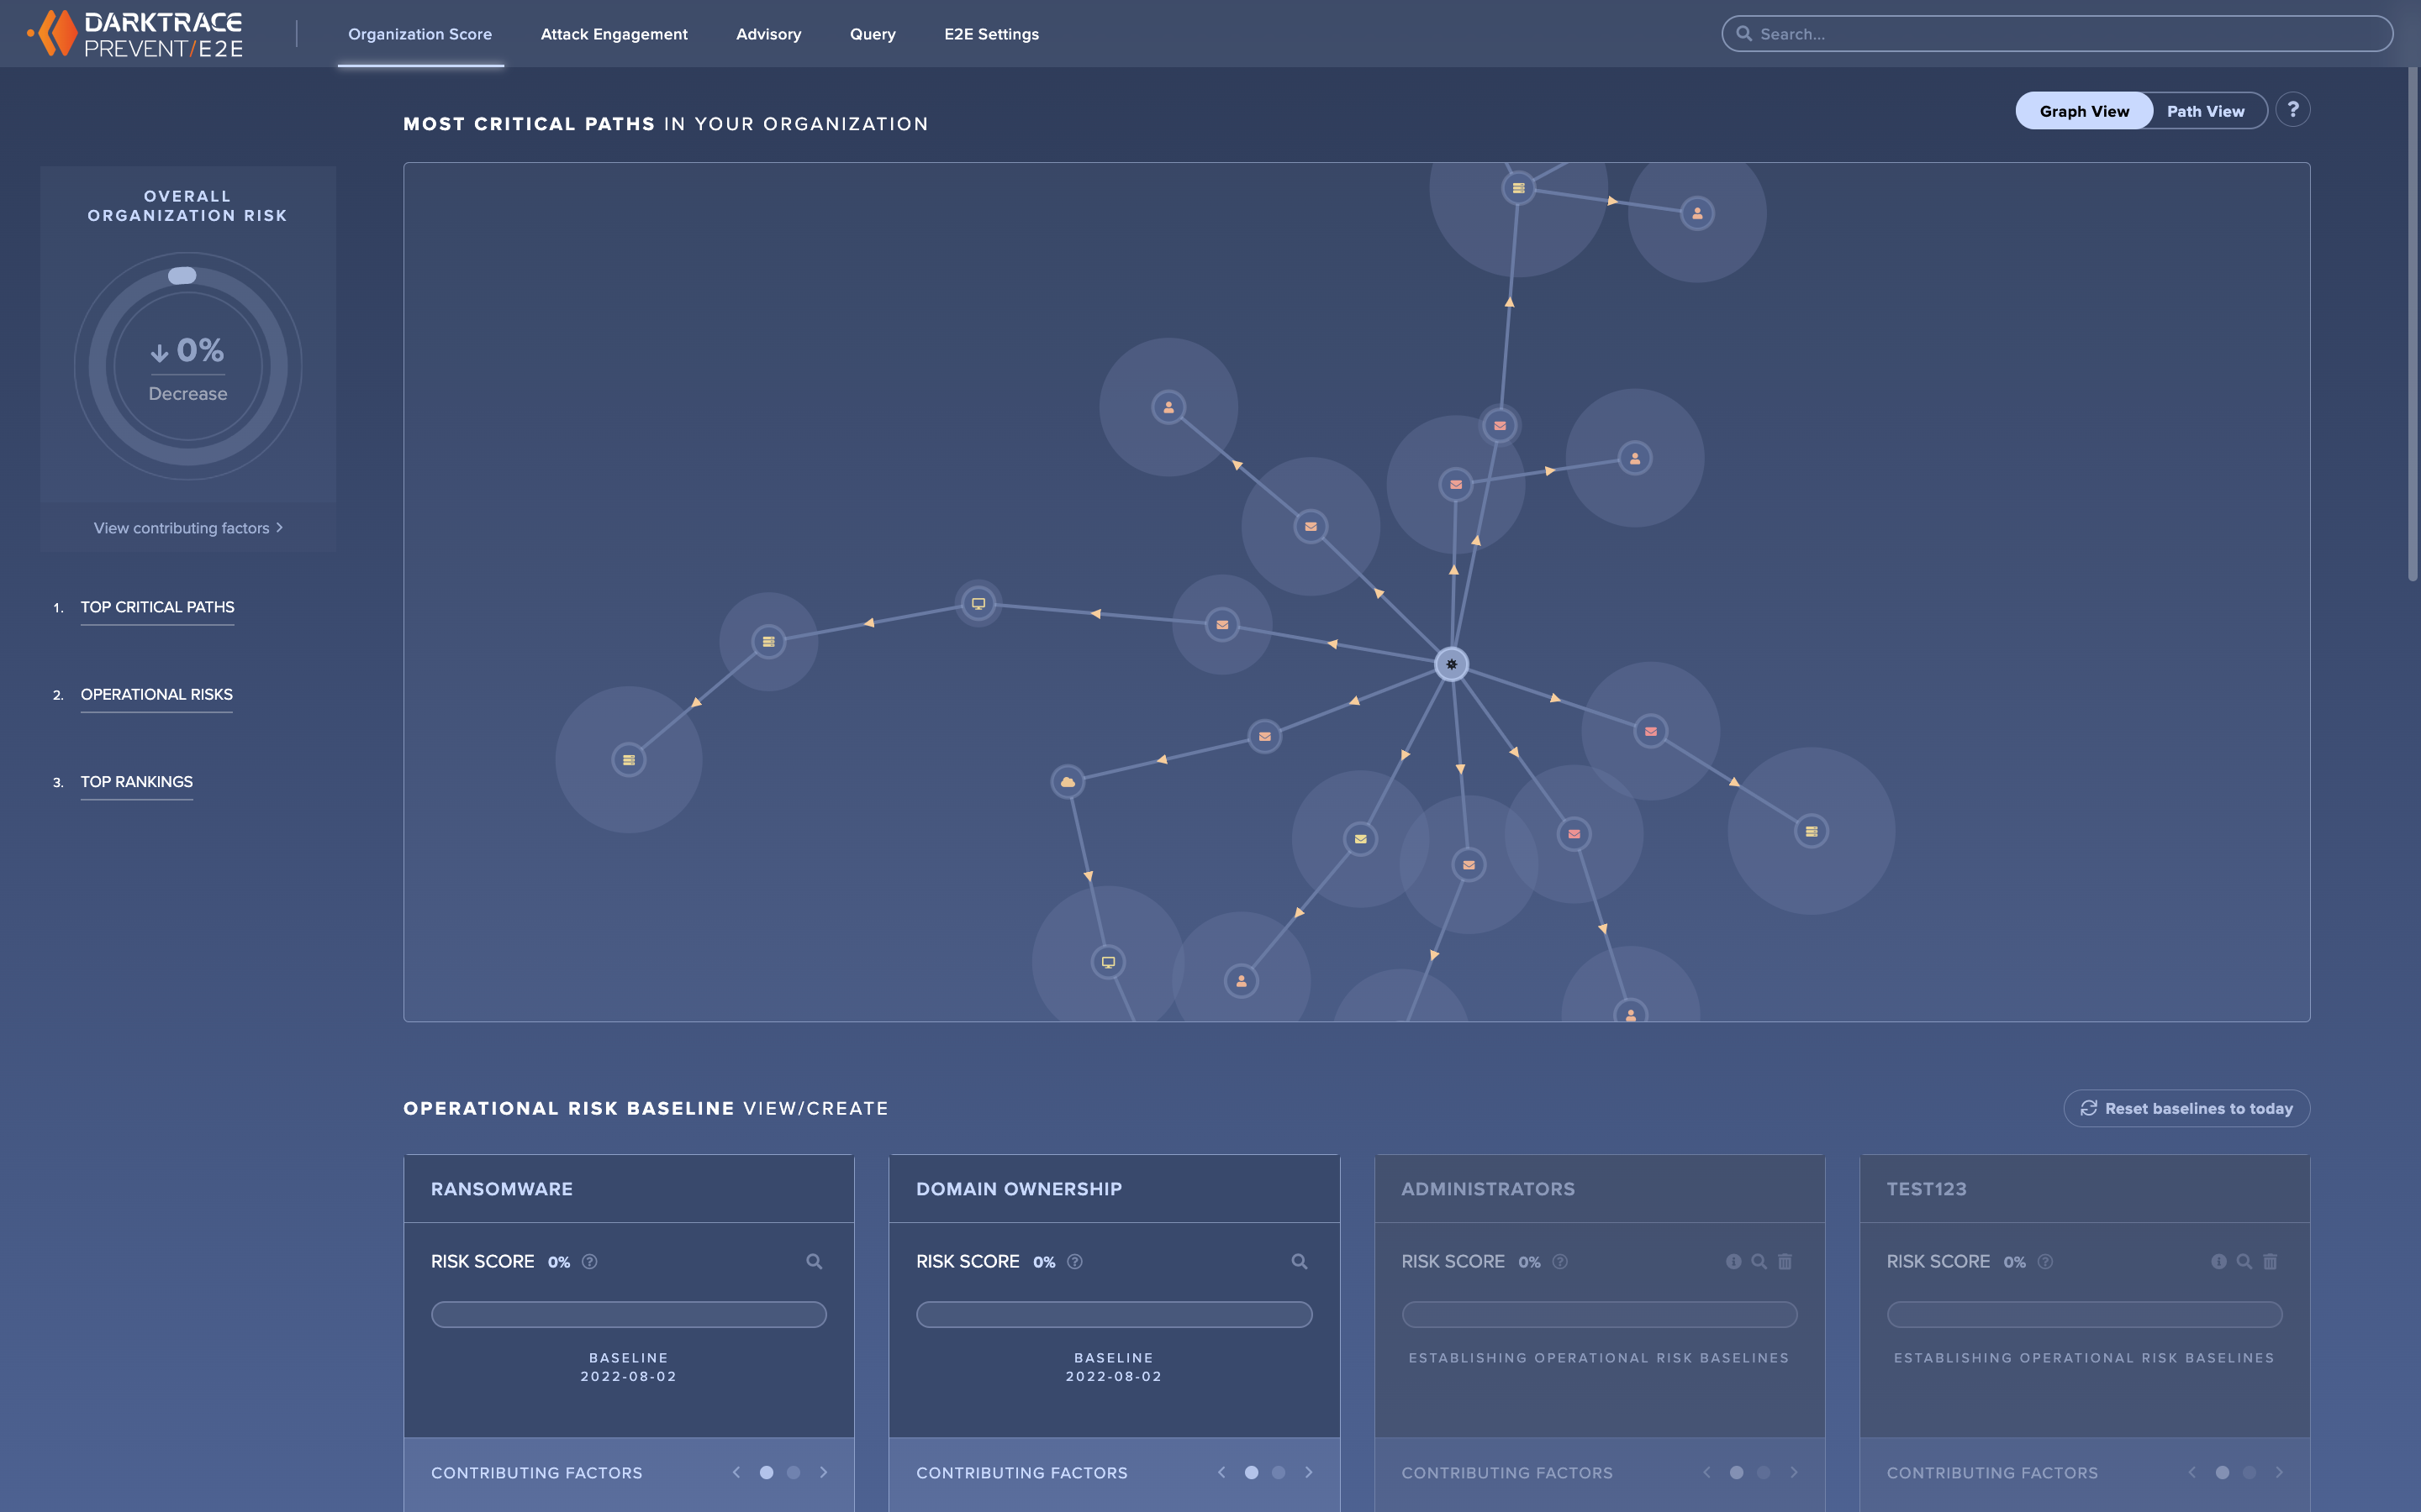2421x1512 pixels.
Task: Select the second carousel dot under Ransomware contributing factors
Action: tap(794, 1472)
